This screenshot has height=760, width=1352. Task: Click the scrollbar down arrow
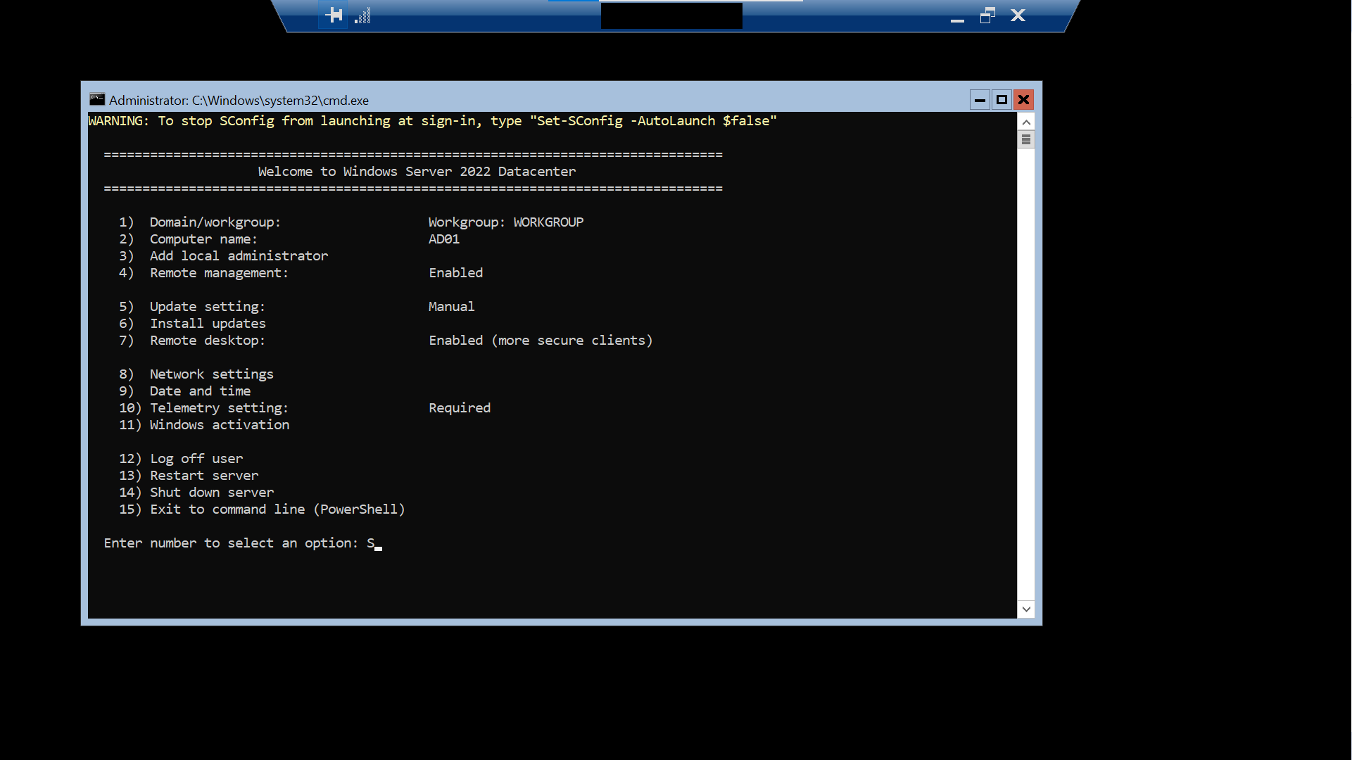[x=1027, y=609]
